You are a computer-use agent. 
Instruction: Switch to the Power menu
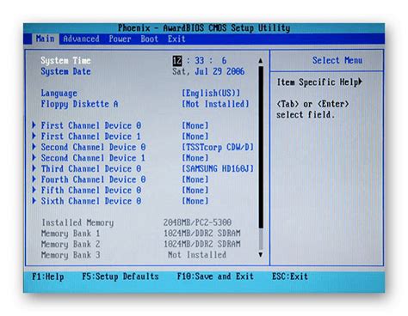coord(120,39)
